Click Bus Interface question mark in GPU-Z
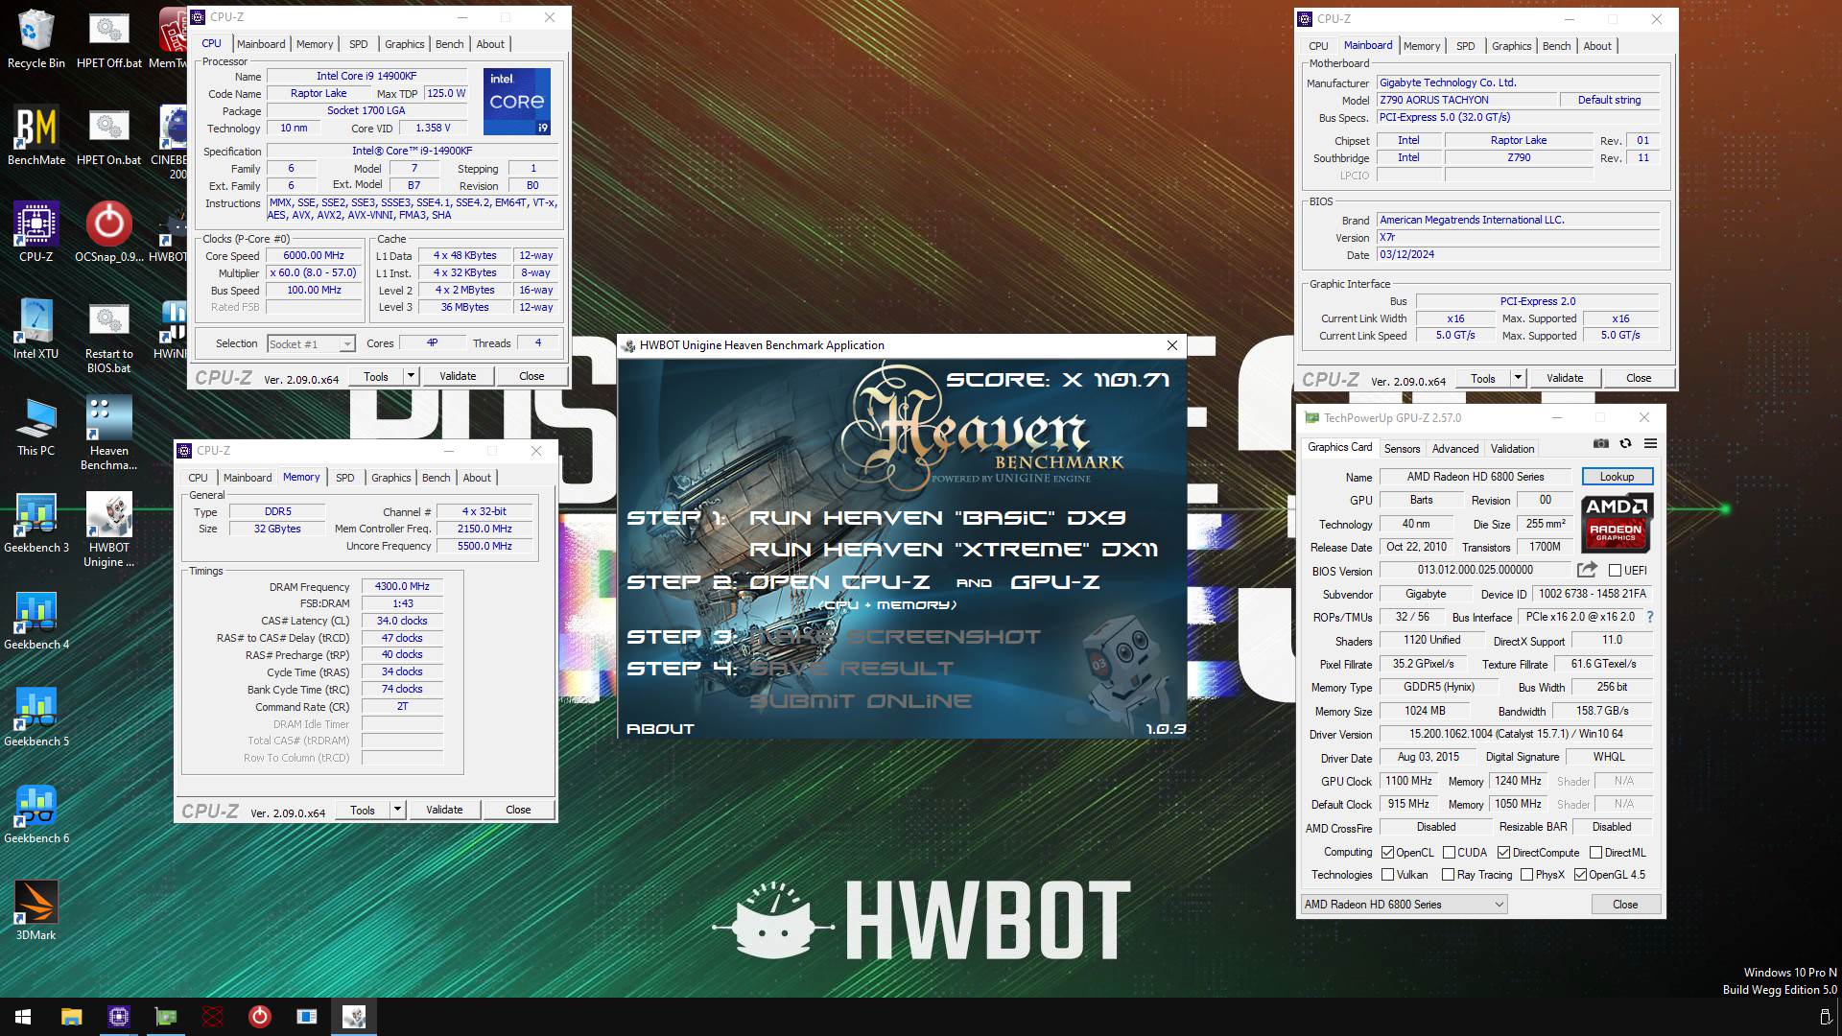 pos(1650,617)
